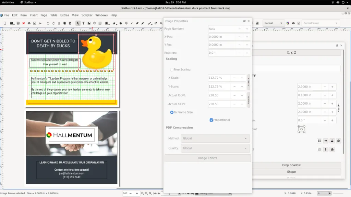Select the Line tool in toolbar
351x197 pixels.
(x=132, y=23)
